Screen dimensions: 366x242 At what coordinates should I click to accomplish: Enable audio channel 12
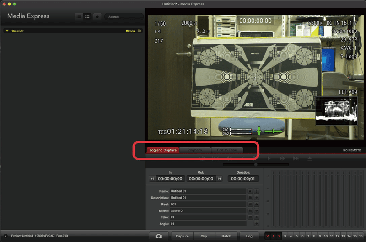[338, 236]
